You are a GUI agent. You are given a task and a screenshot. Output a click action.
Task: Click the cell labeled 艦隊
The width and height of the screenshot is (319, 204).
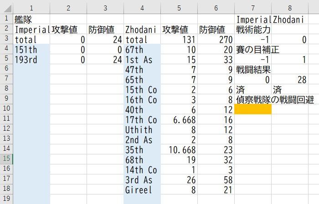tap(31, 19)
